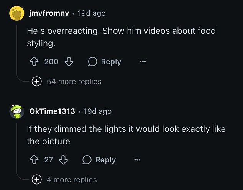Show more options for jmvfromnv's comment
243x190 pixels.
point(143,62)
